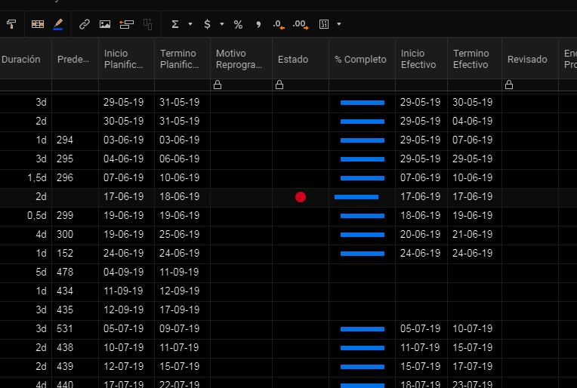Viewport: 577px width, 388px height.
Task: Select the Termino Planific... column header
Action: 182,59
